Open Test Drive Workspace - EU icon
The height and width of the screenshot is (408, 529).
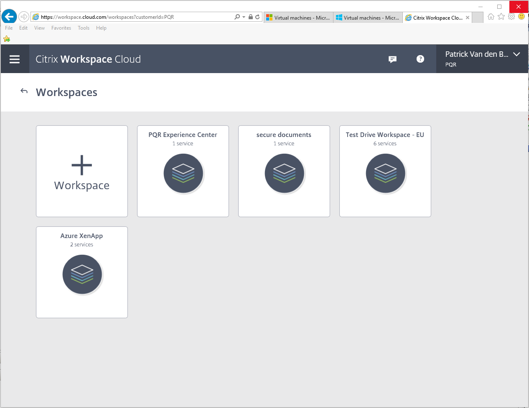(386, 173)
